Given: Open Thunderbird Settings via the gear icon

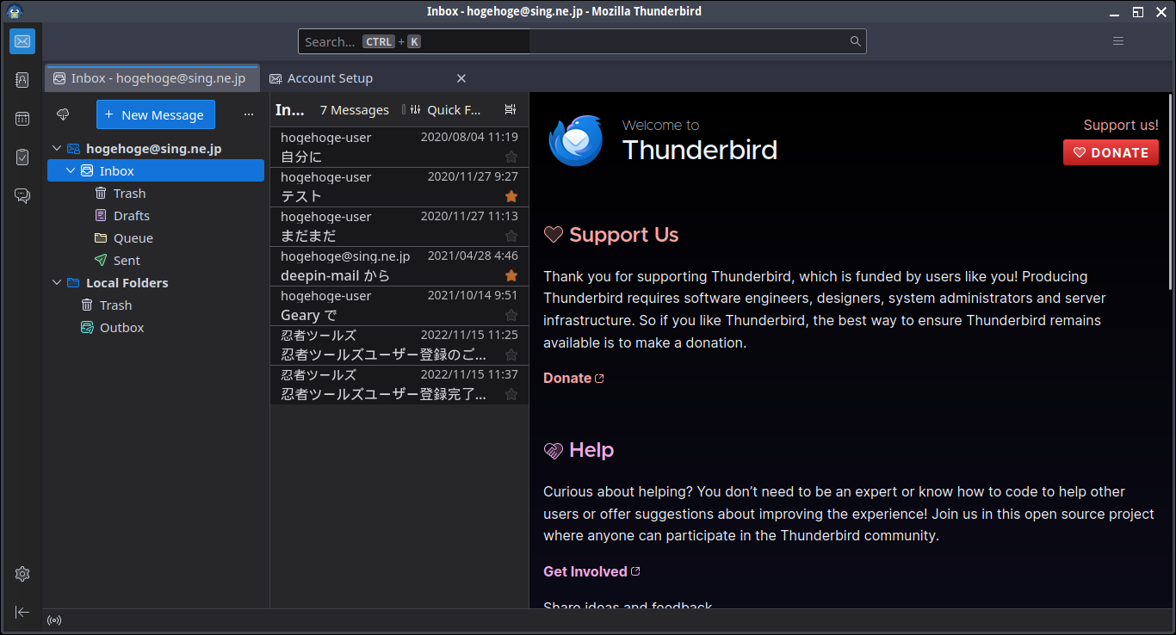Looking at the screenshot, I should pyautogui.click(x=22, y=574).
